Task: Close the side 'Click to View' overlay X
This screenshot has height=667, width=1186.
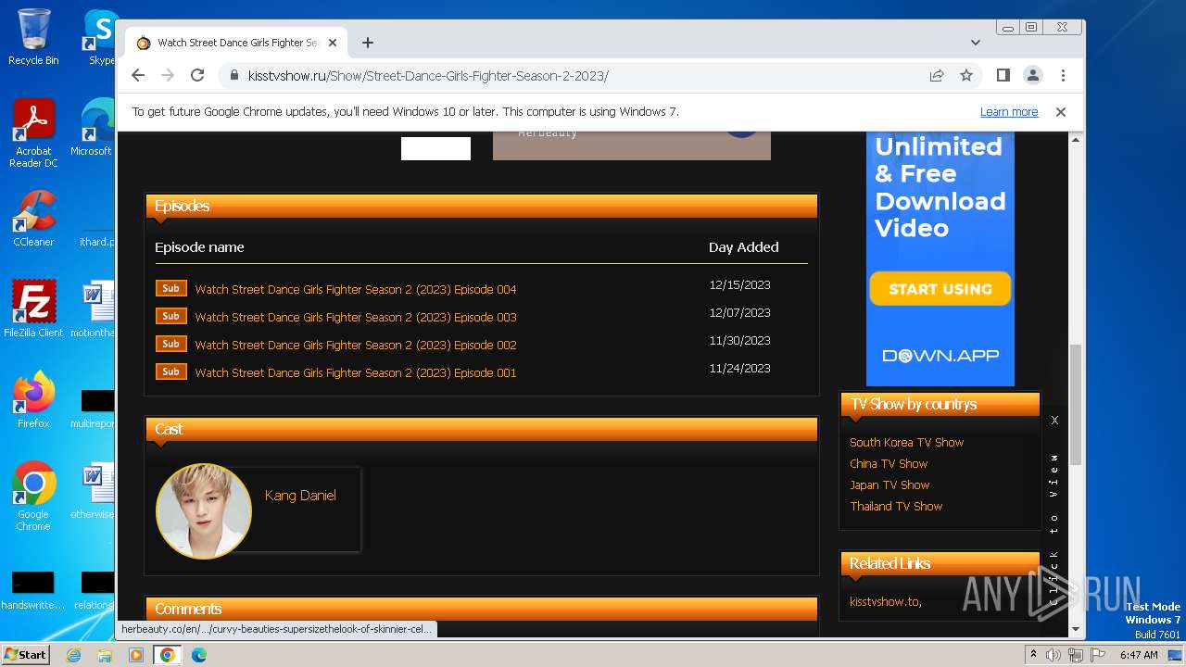Action: (x=1054, y=421)
